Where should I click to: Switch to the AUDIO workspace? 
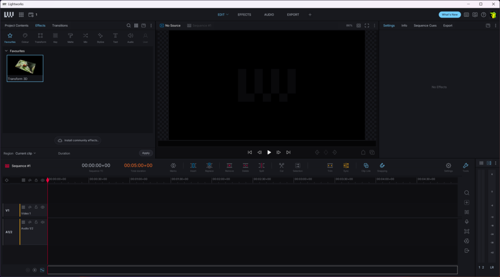[269, 15]
